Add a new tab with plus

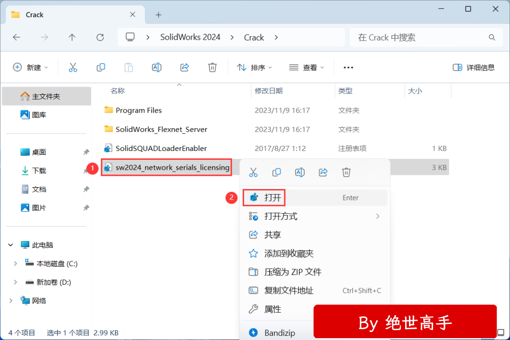pos(158,15)
